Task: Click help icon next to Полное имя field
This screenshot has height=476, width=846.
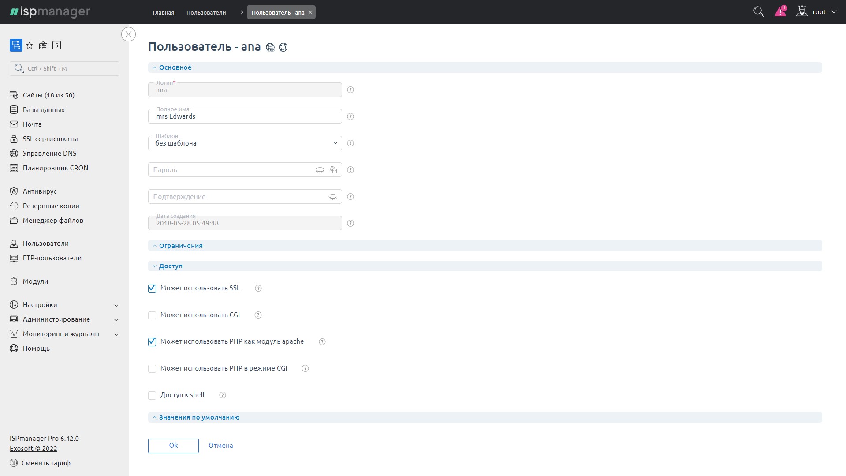Action: tap(350, 116)
